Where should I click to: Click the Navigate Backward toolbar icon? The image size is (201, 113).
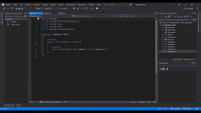[x=4, y=8]
